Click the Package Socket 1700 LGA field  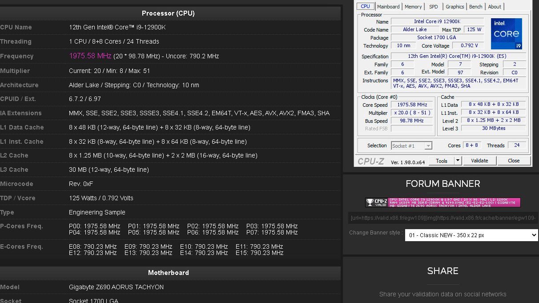437,37
